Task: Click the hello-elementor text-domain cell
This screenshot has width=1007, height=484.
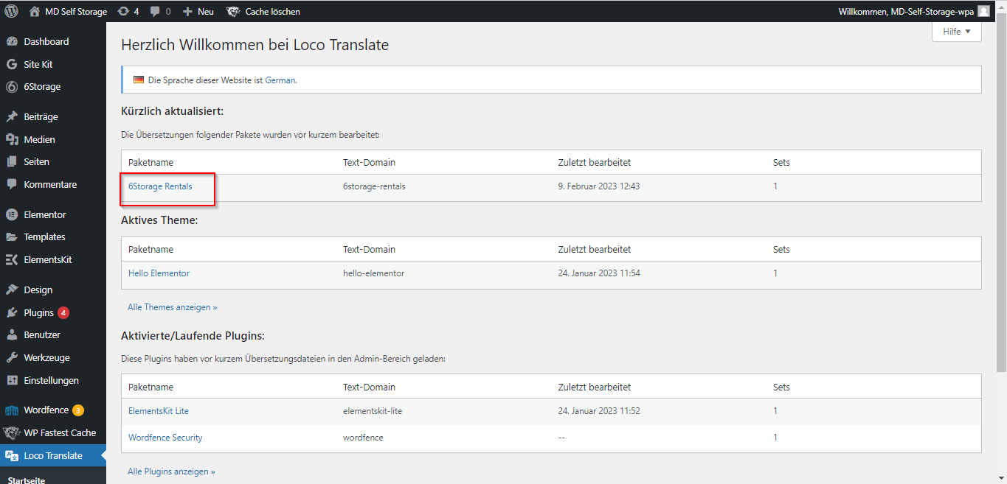Action: (373, 273)
